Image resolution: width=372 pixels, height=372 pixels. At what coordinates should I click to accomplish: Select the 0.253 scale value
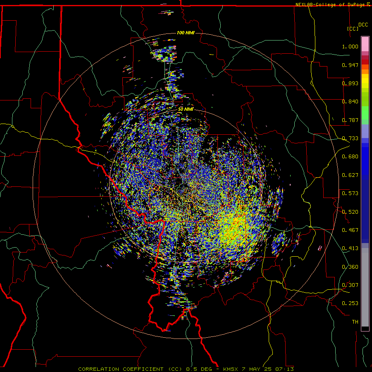pos(350,303)
